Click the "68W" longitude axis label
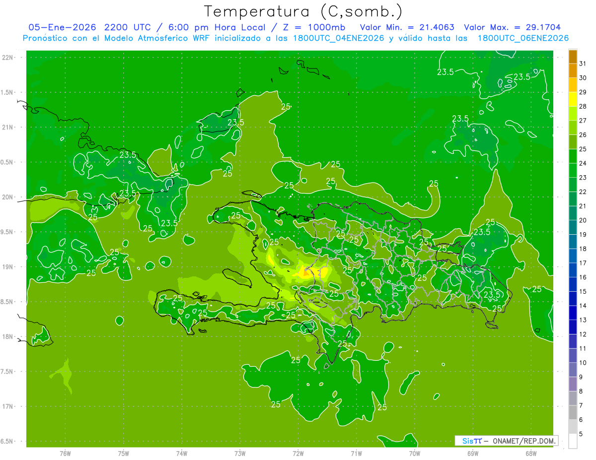 (x=531, y=454)
